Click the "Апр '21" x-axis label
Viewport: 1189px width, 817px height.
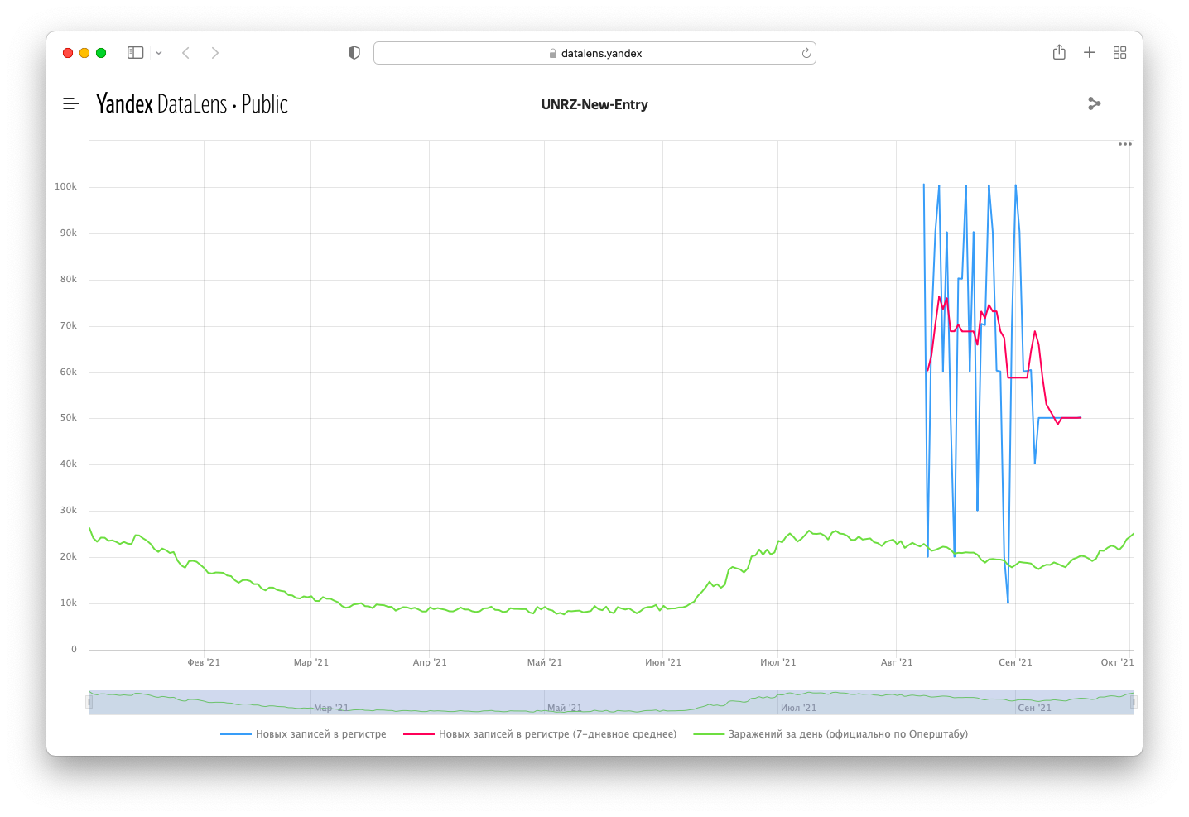point(430,662)
